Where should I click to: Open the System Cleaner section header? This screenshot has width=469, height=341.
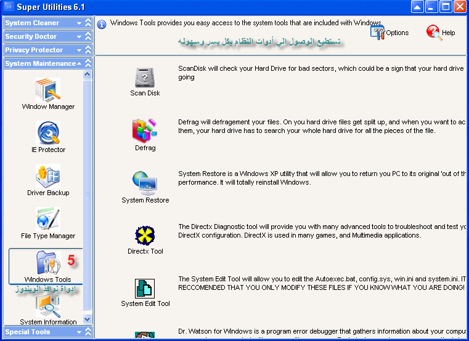(48, 23)
